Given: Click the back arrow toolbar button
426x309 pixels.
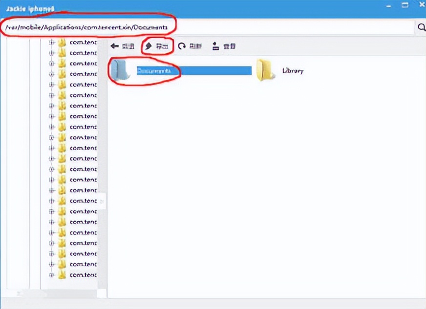Looking at the screenshot, I should tap(122, 46).
